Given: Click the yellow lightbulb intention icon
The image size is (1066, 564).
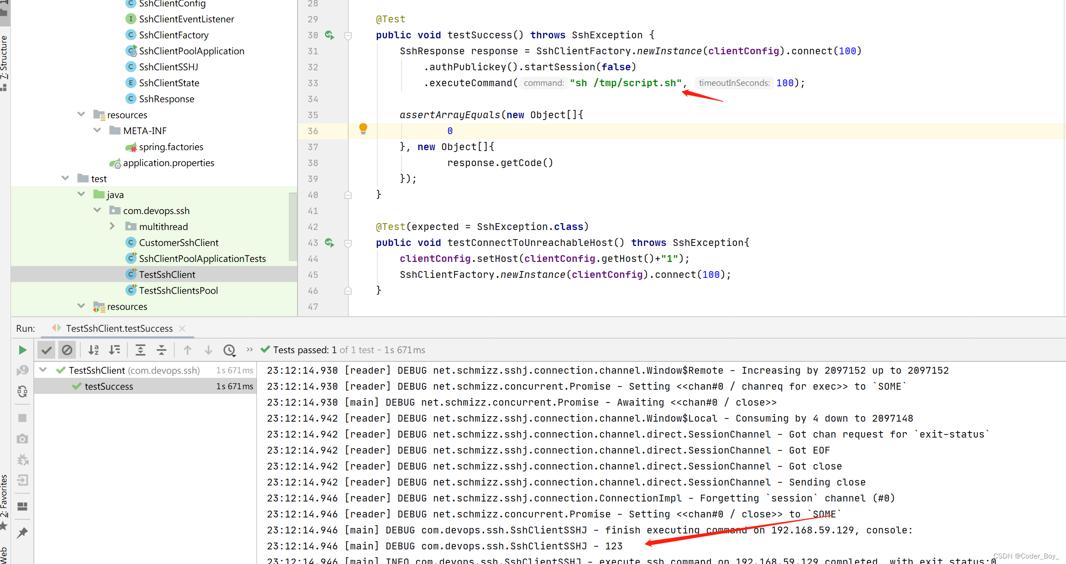Looking at the screenshot, I should pos(363,128).
